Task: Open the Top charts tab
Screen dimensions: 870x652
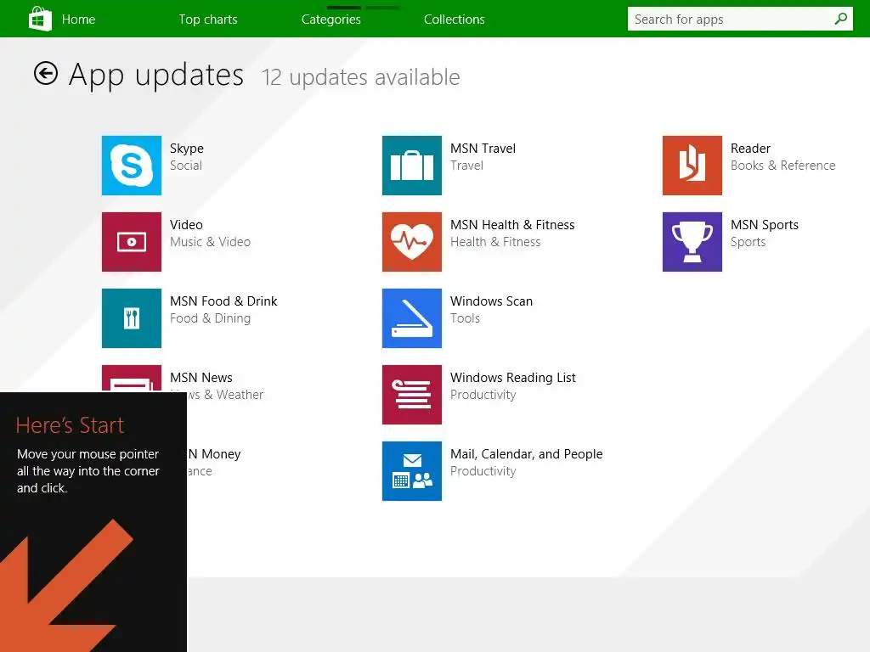Action: (x=208, y=20)
